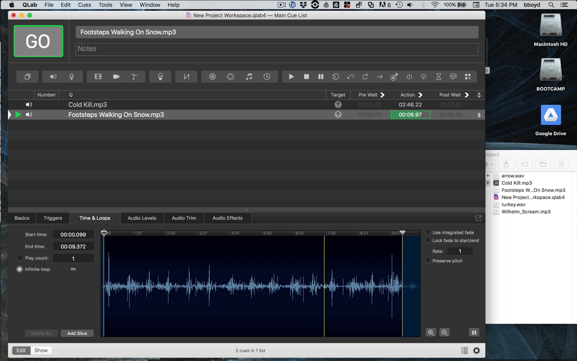The height and width of the screenshot is (361, 577).
Task: Open the Cues menu in menu bar
Action: pos(84,5)
